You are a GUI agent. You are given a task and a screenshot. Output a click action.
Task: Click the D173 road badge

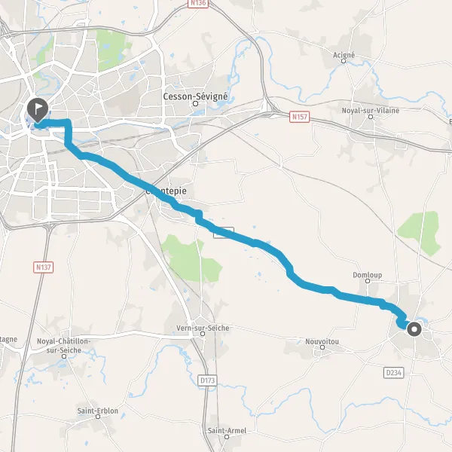tap(208, 380)
